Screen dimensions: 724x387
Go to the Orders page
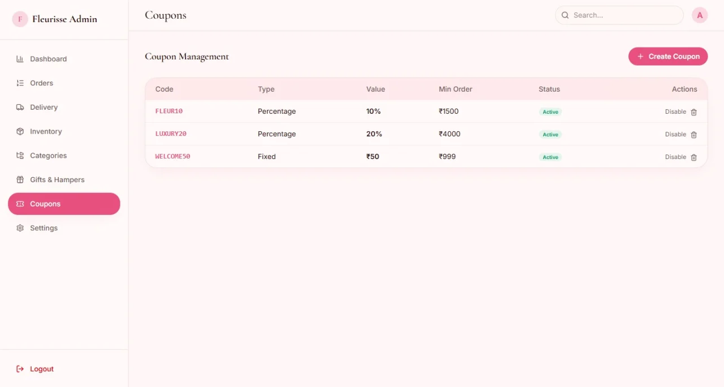[x=64, y=83]
